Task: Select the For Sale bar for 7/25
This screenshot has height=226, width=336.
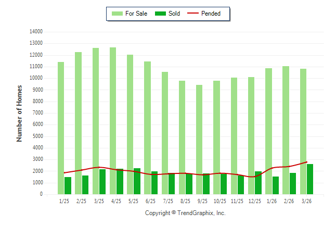Action: pos(165,133)
